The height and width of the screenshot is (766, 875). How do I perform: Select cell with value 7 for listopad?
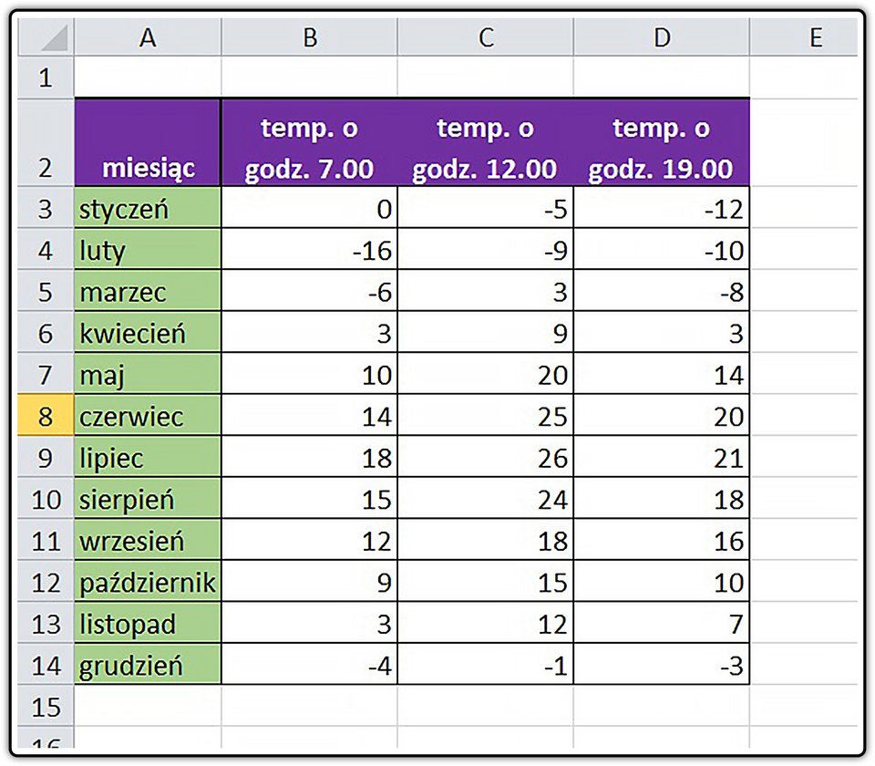pyautogui.click(x=662, y=623)
